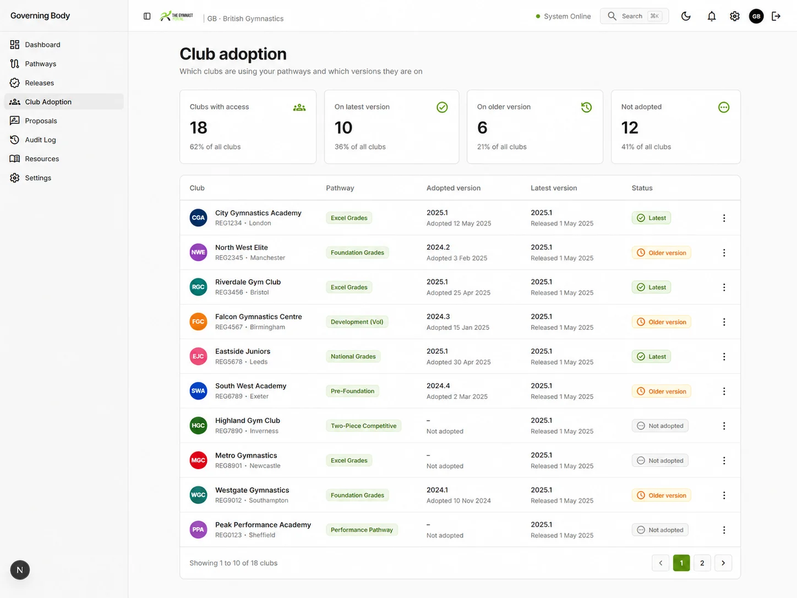Open row menu for Westgate Gymnastics
Viewport: 797px width, 598px height.
pyautogui.click(x=724, y=496)
